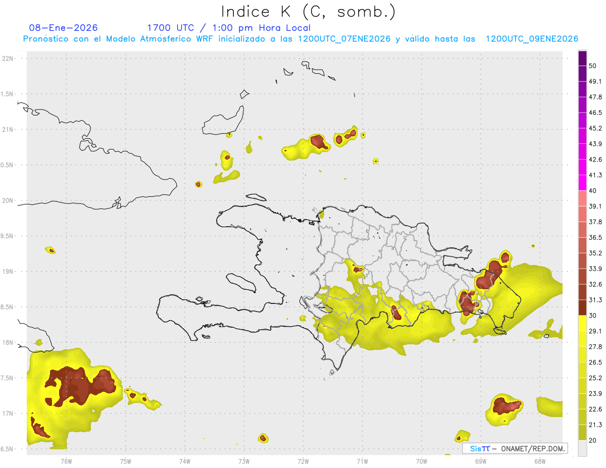The image size is (606, 468).
Task: Click the colorbar value "41.3"
Action: point(596,175)
